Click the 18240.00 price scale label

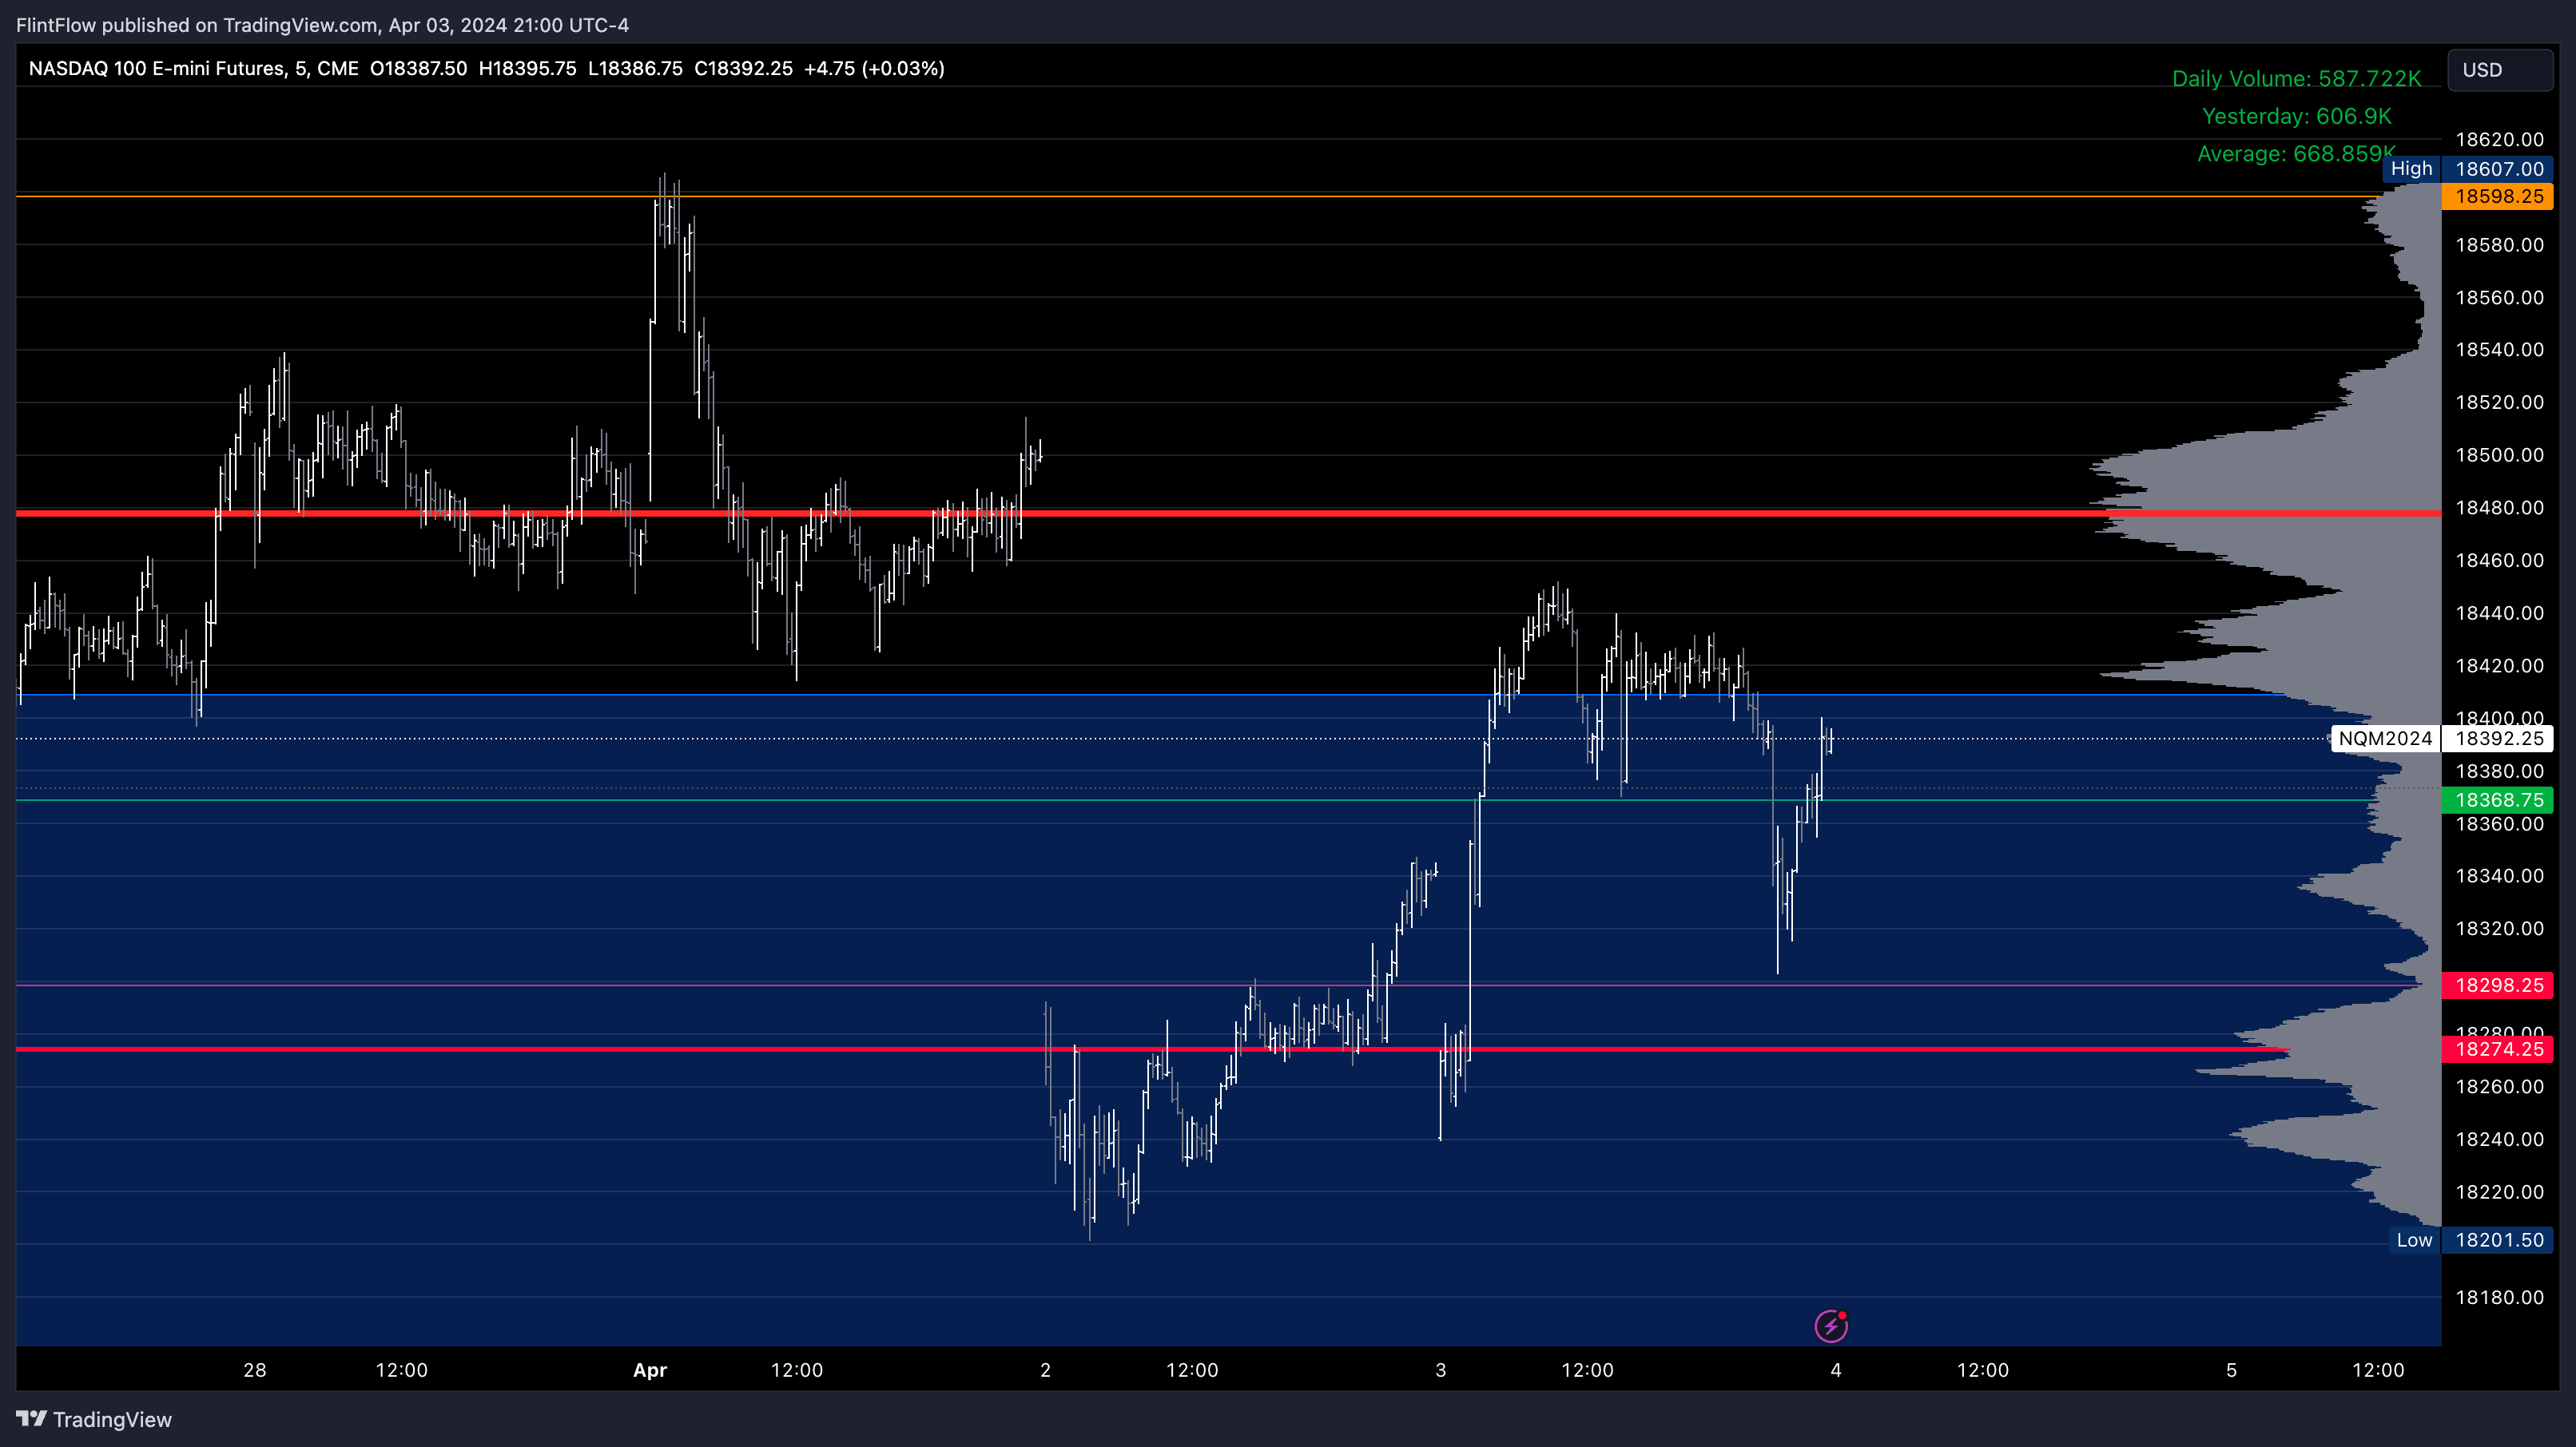tap(2499, 1140)
